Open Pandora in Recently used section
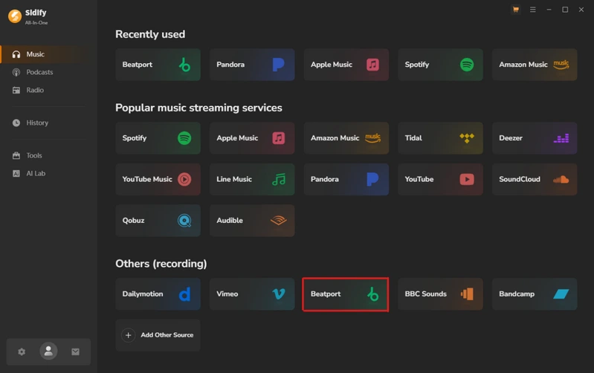 pyautogui.click(x=252, y=65)
